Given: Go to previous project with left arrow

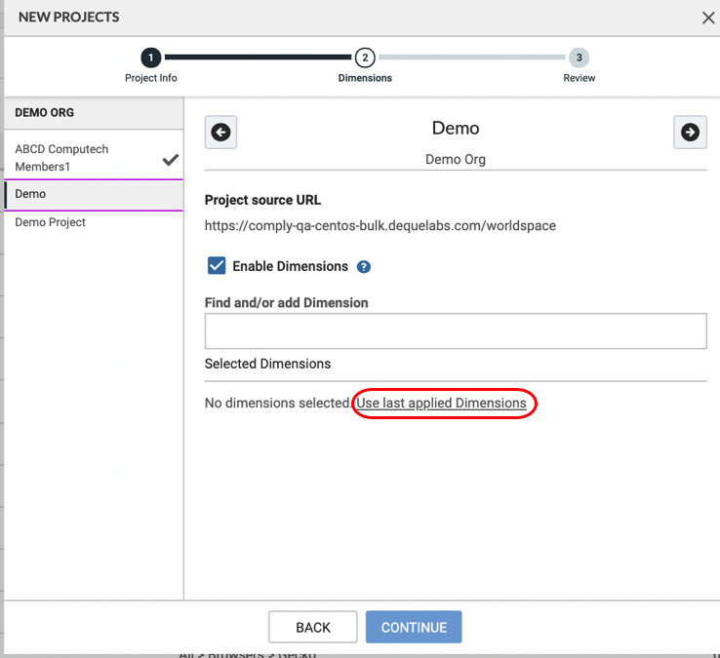Looking at the screenshot, I should pyautogui.click(x=220, y=133).
